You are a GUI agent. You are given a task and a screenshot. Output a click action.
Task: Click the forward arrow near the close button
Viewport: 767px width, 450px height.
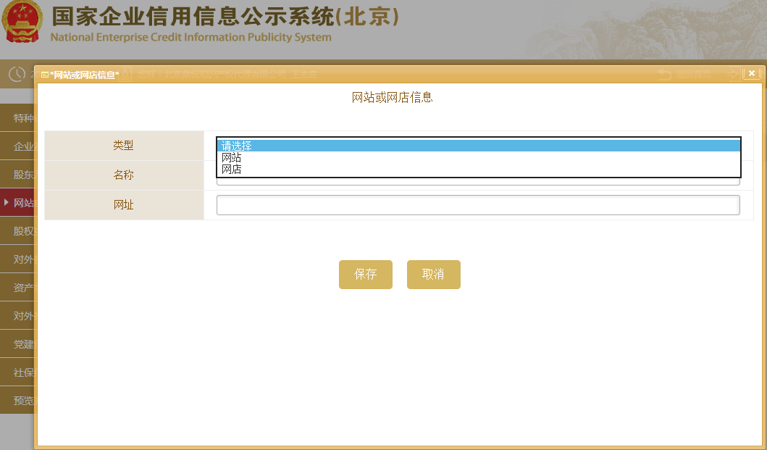[x=732, y=73]
